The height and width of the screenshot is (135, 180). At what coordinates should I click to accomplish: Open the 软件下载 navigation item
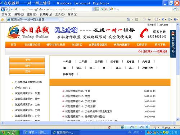[x=160, y=45]
